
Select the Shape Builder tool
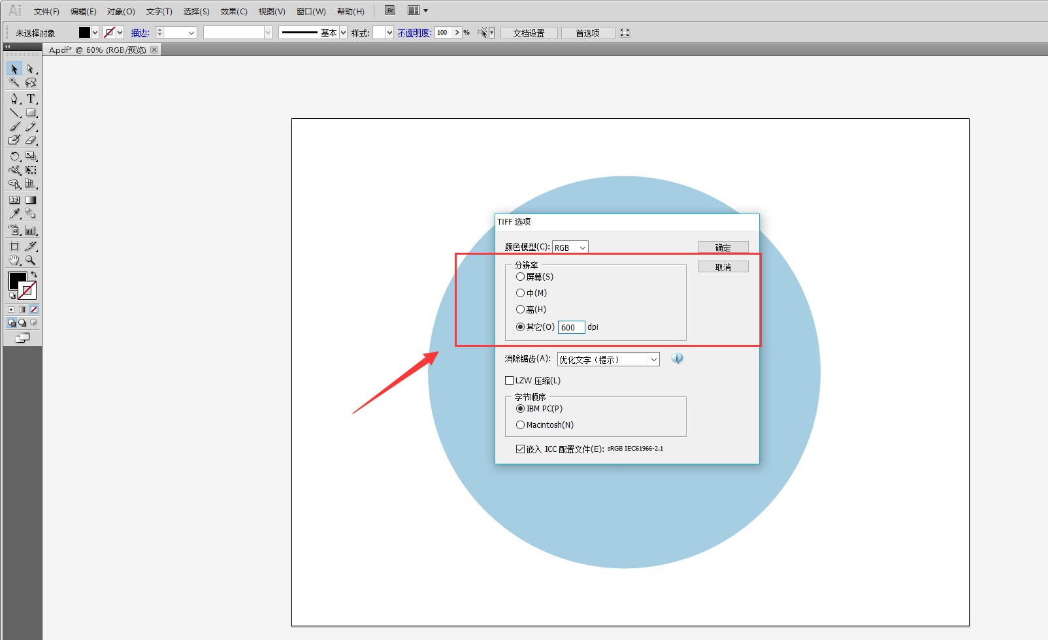click(14, 184)
